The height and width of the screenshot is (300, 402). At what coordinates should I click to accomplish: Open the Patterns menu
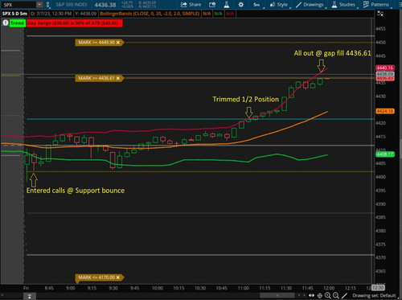point(376,5)
